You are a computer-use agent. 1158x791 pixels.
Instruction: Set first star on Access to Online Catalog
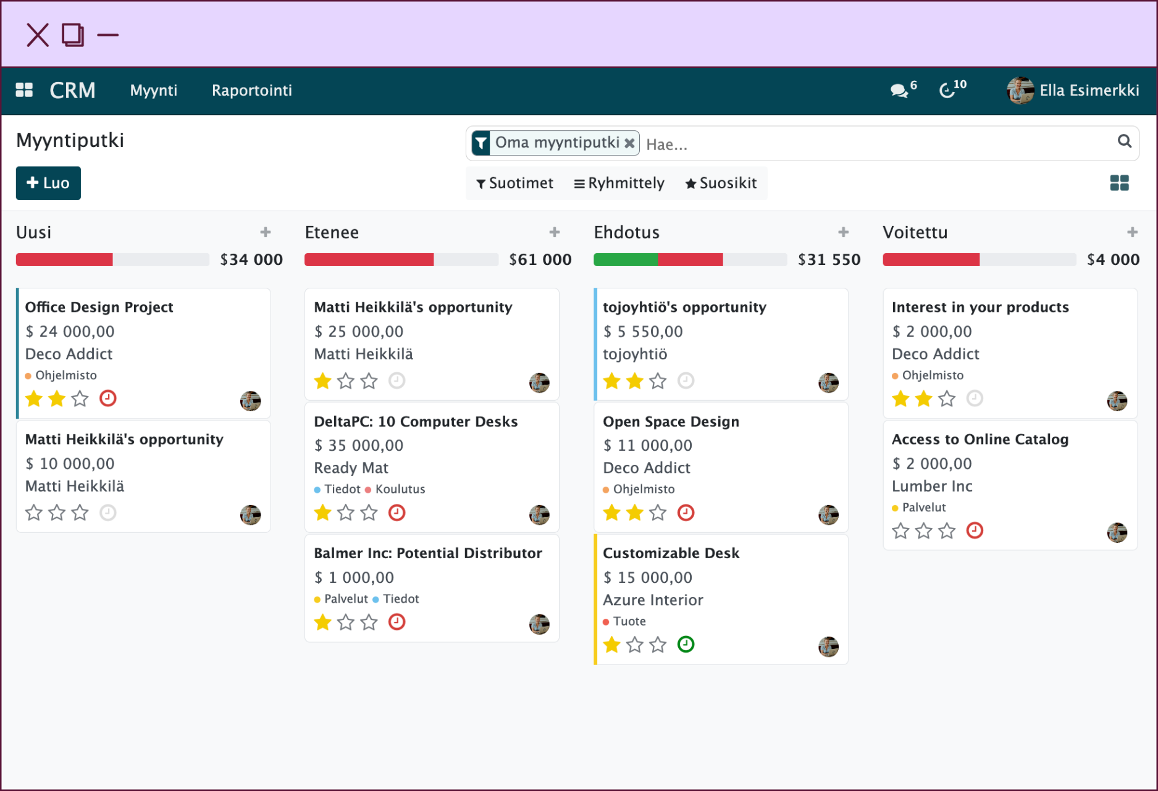[x=900, y=531]
